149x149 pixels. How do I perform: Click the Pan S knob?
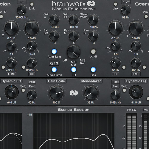click(93, 36)
